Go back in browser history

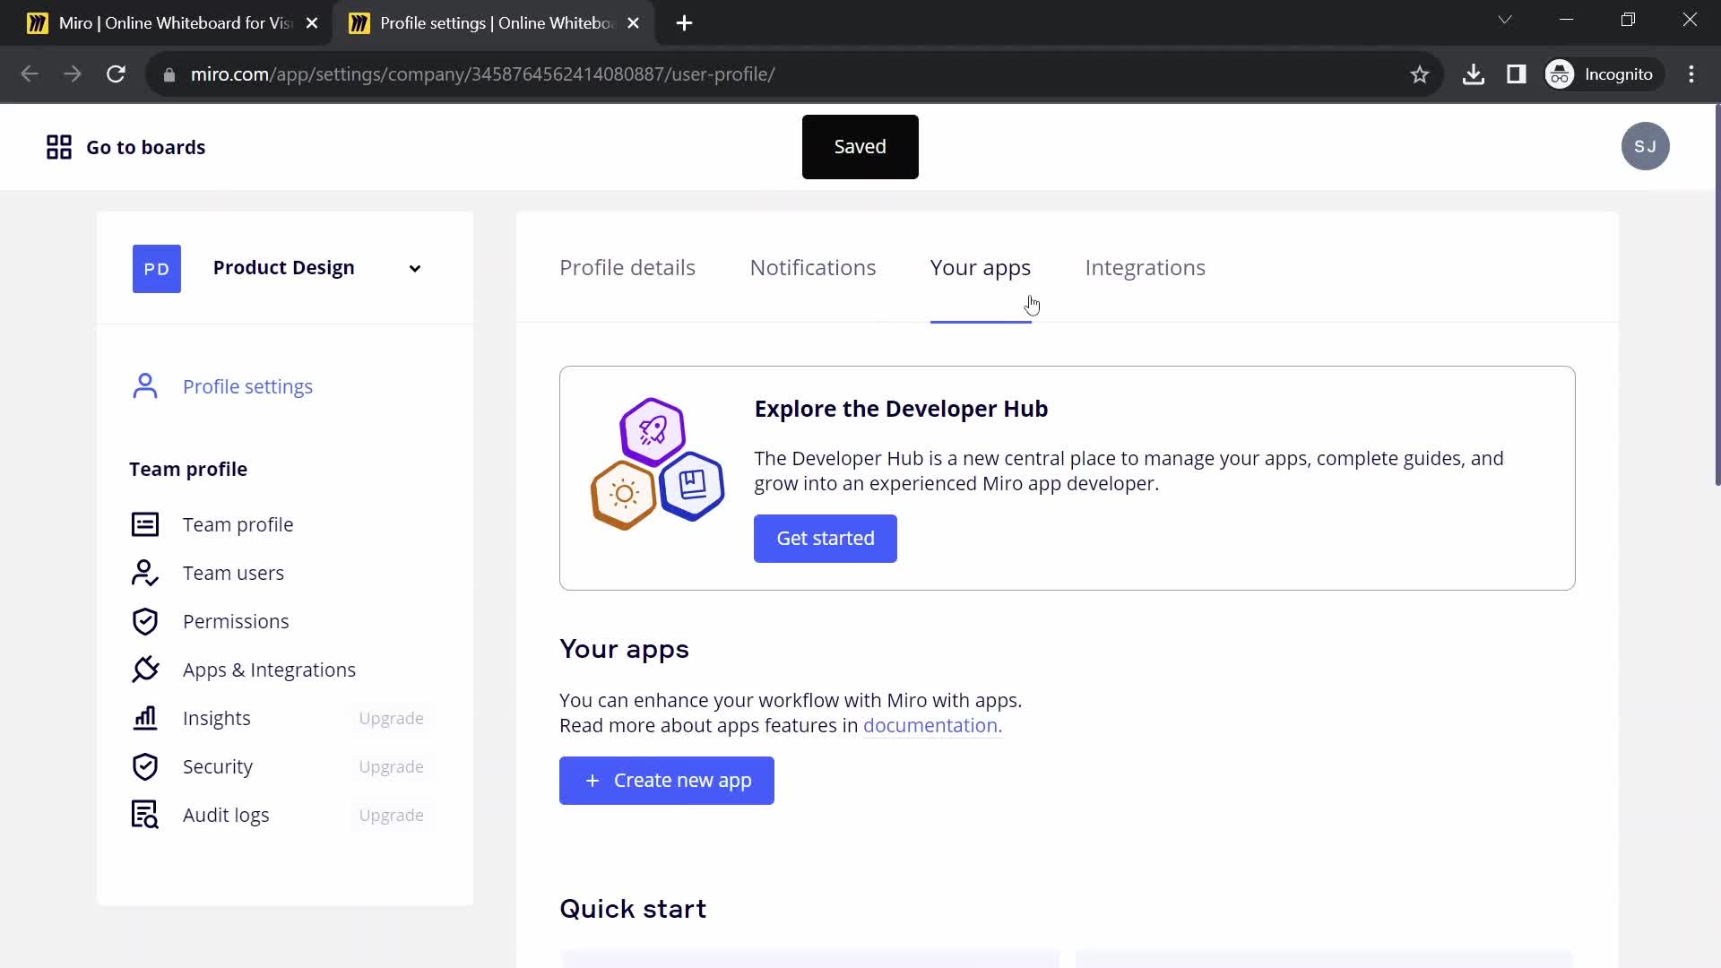pyautogui.click(x=30, y=74)
